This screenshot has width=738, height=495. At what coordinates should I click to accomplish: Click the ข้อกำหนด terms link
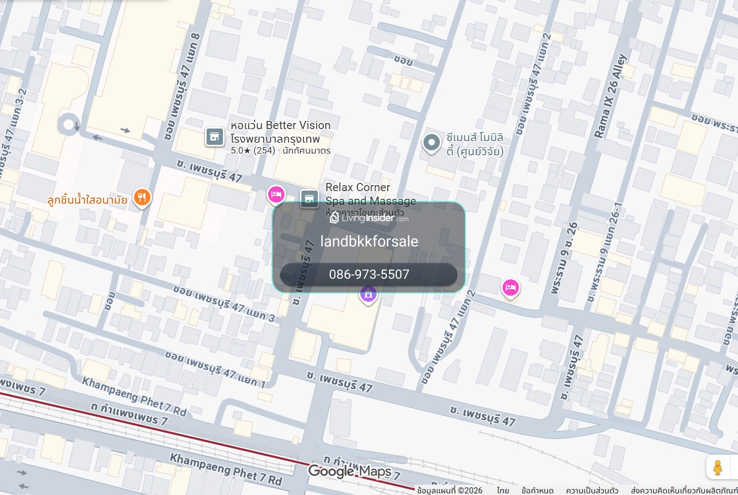click(x=537, y=490)
